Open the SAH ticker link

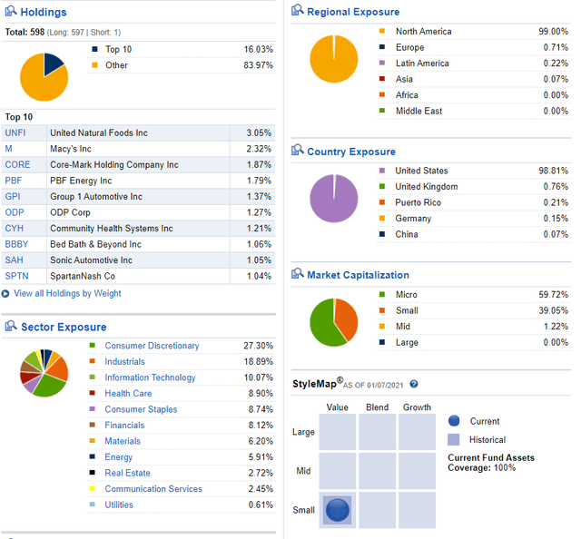click(x=15, y=260)
